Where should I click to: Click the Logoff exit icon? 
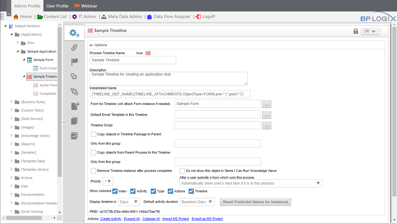coord(198,17)
